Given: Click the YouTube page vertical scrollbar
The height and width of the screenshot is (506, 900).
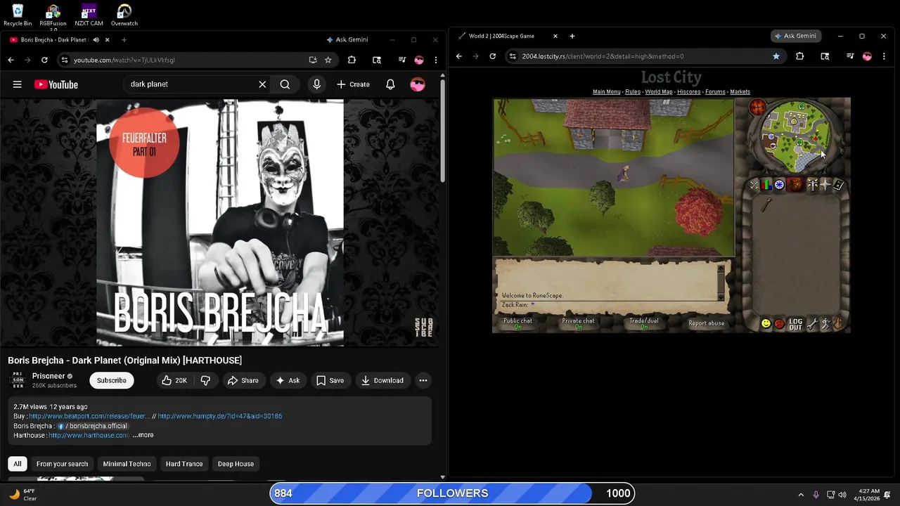Looking at the screenshot, I should pyautogui.click(x=442, y=132).
